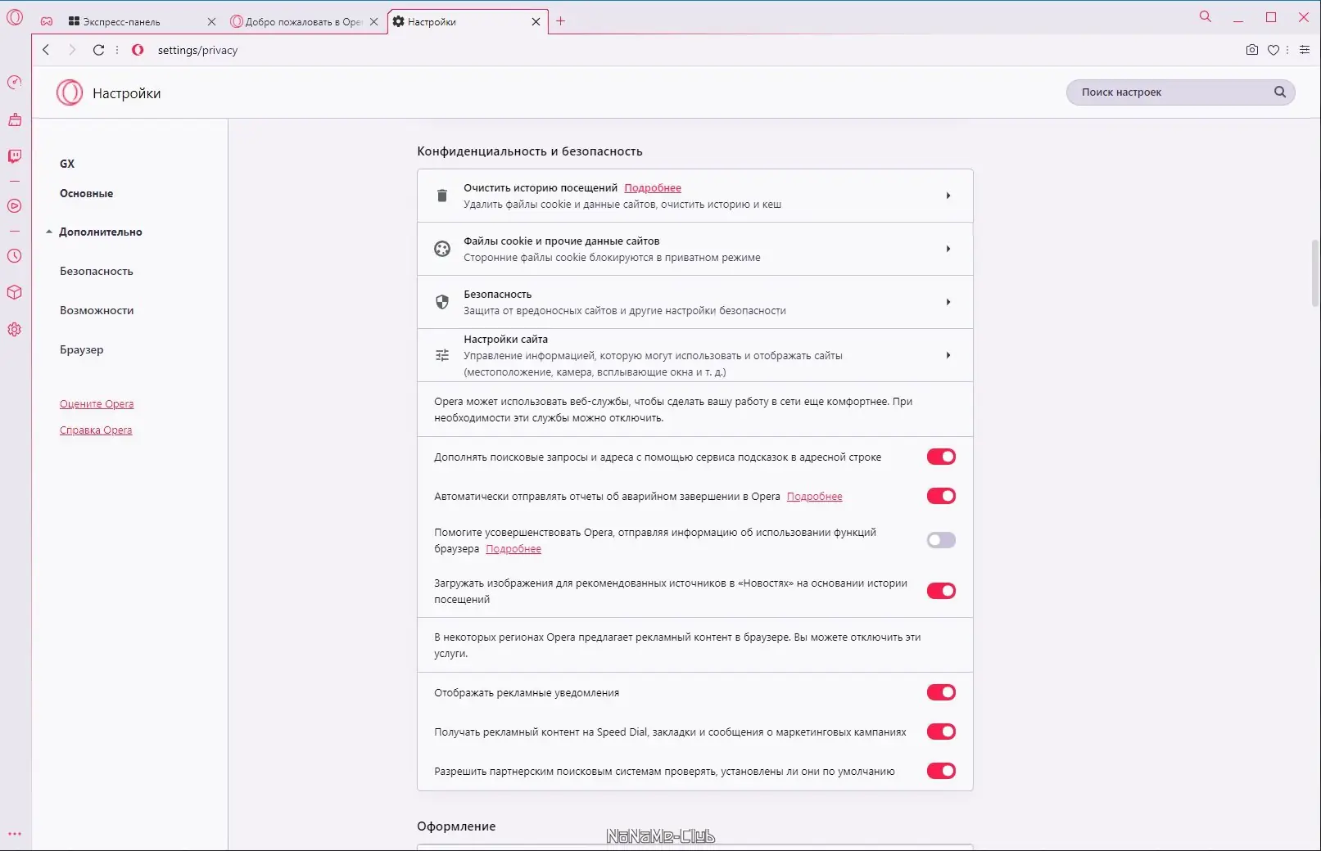Open the media player sidebar panel
This screenshot has width=1321, height=851.
click(x=15, y=206)
